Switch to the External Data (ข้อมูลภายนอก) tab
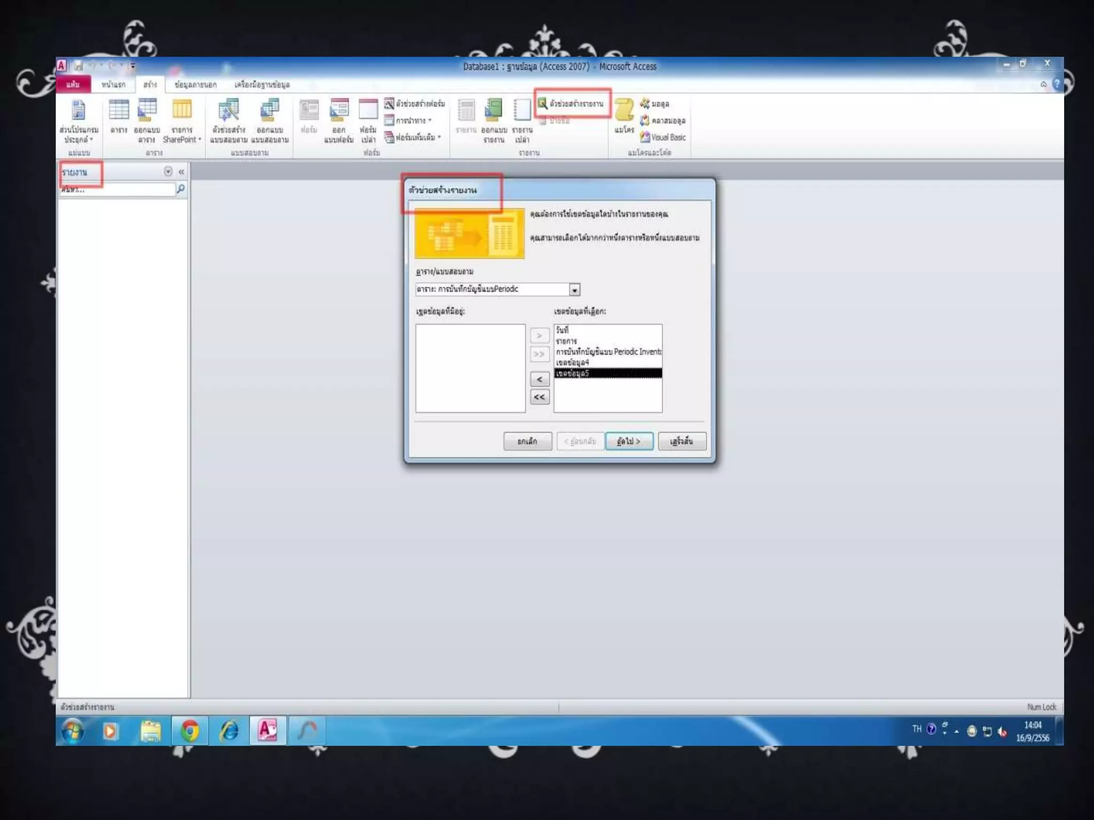 click(196, 84)
